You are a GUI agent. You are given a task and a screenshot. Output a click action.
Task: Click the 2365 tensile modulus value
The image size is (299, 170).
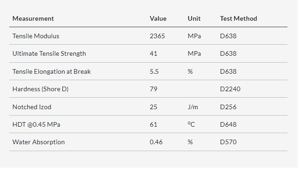[x=157, y=36]
